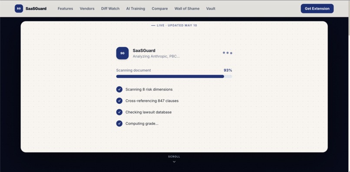Open the Vendors nav item
The height and width of the screenshot is (172, 350).
[87, 9]
